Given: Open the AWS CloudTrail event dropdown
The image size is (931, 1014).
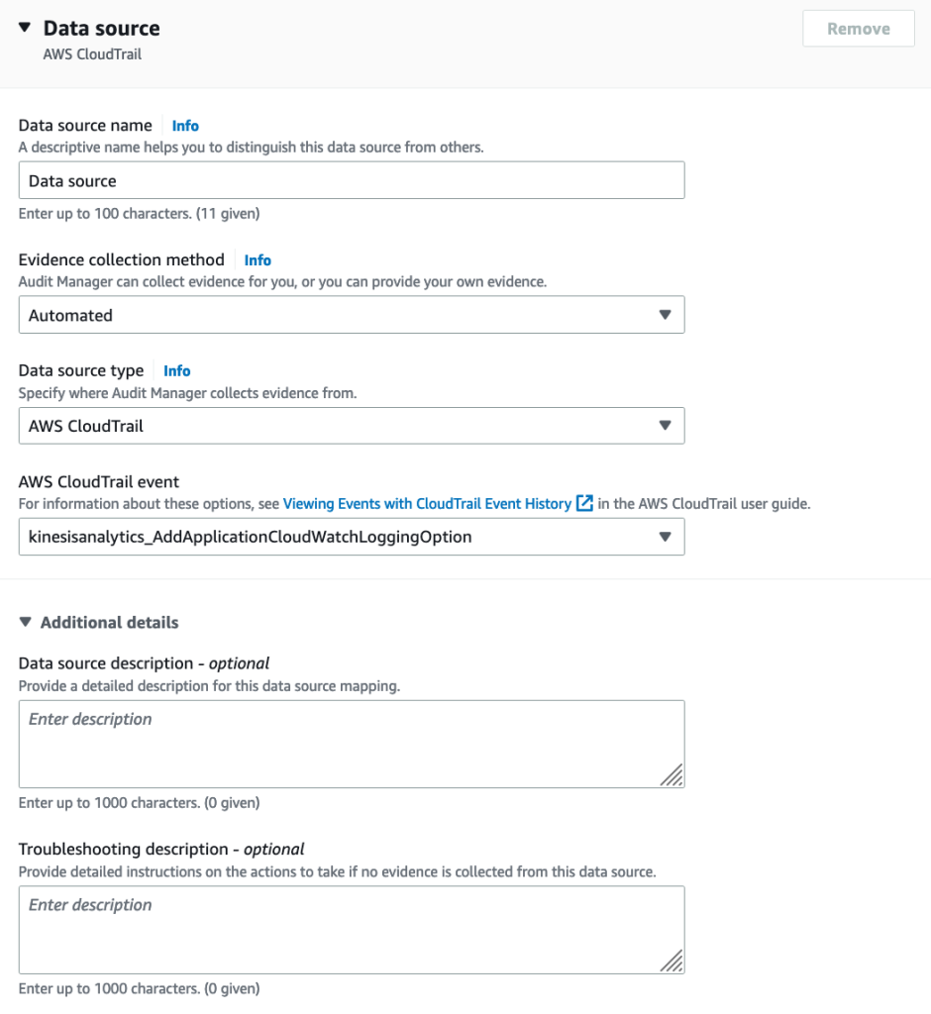Looking at the screenshot, I should pyautogui.click(x=352, y=536).
